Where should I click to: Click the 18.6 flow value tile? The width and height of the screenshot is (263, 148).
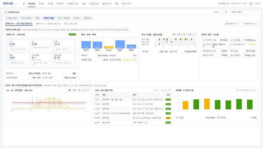(x=18, y=60)
